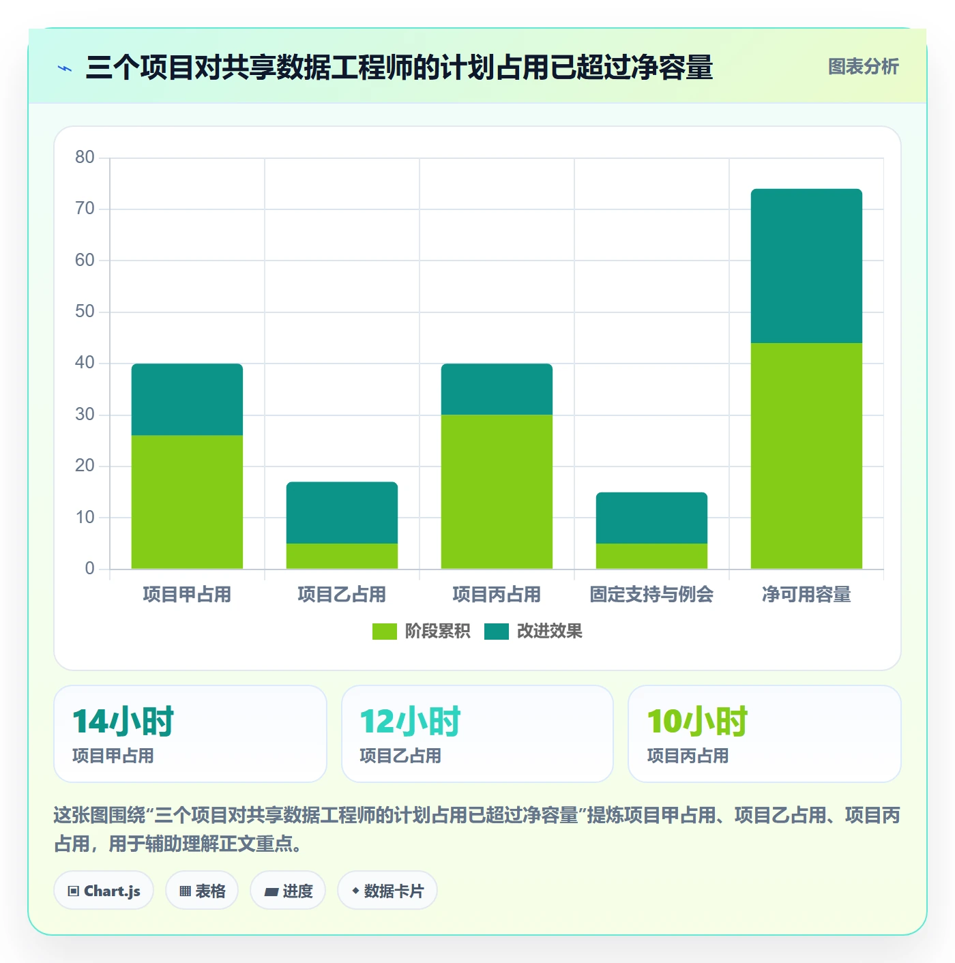
Task: Click the y-axis tick label 0
Action: point(89,569)
